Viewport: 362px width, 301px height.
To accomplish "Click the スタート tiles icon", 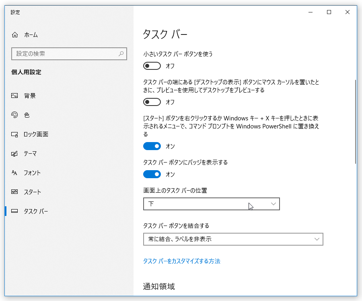I will [x=14, y=191].
